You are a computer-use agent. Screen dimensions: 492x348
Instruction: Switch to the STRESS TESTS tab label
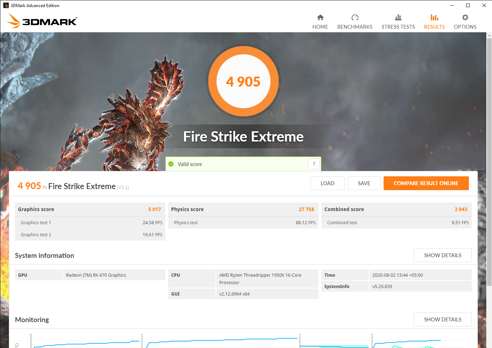(398, 27)
